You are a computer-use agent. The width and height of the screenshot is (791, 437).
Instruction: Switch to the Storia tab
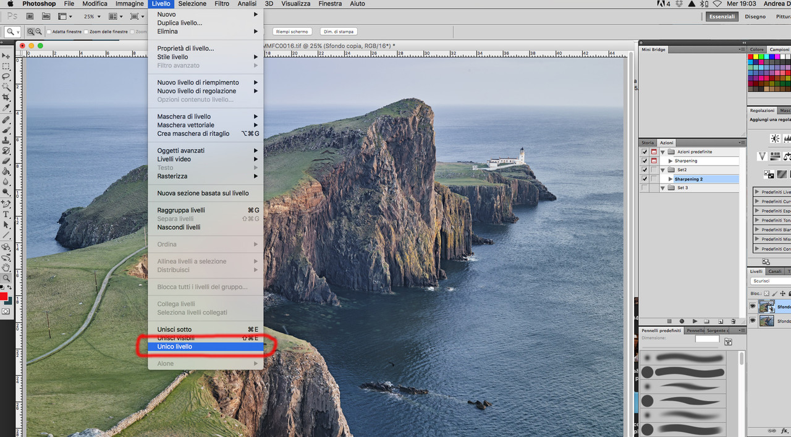(x=648, y=143)
